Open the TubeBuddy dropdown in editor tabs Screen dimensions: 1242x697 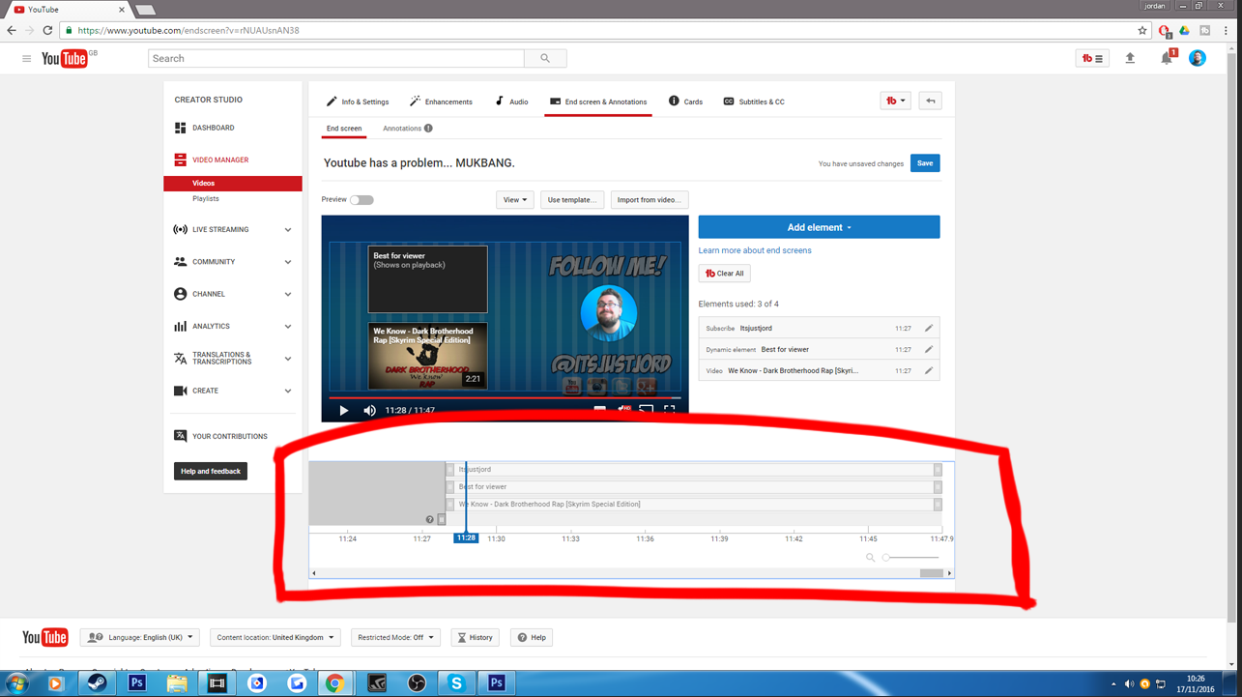896,101
